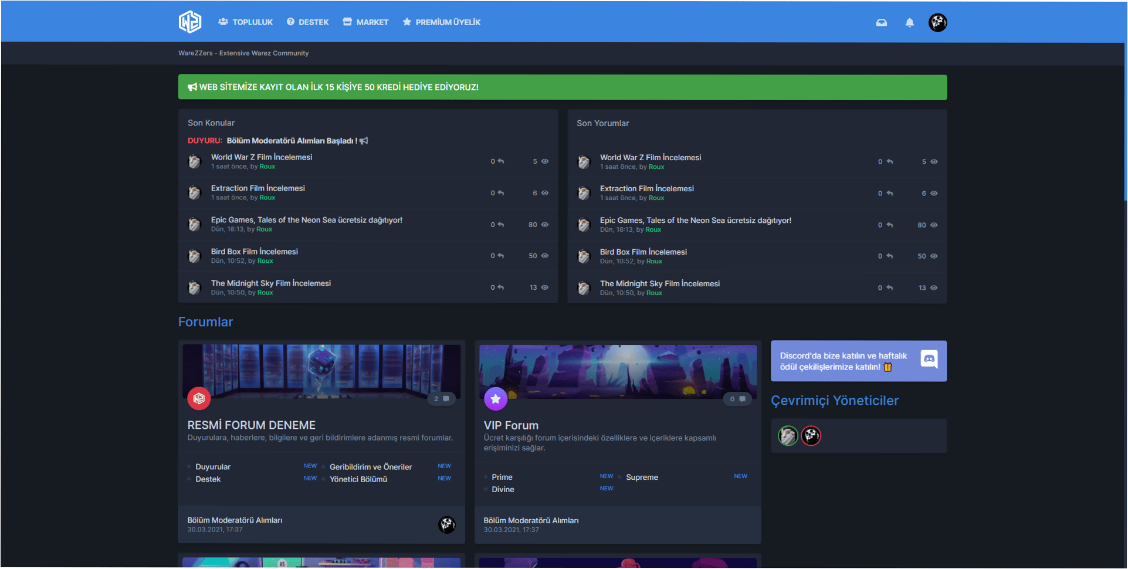Open the DESTEK menu item
The height and width of the screenshot is (569, 1128).
(x=308, y=22)
